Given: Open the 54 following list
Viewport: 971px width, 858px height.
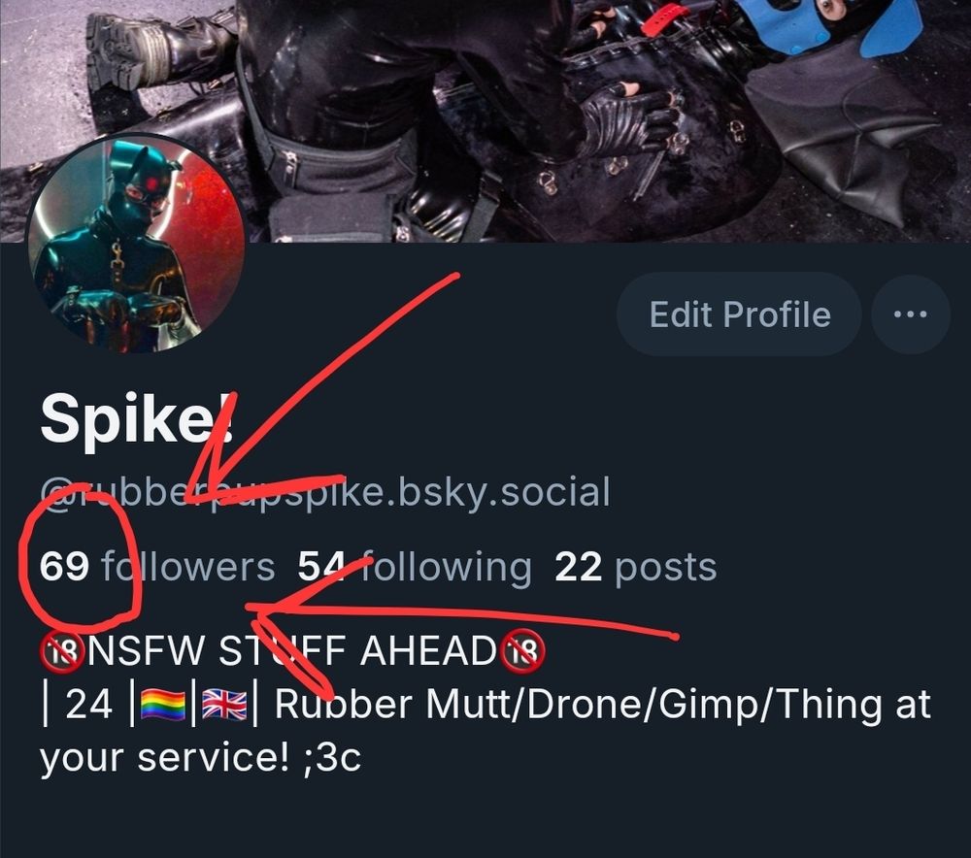Looking at the screenshot, I should [x=415, y=567].
